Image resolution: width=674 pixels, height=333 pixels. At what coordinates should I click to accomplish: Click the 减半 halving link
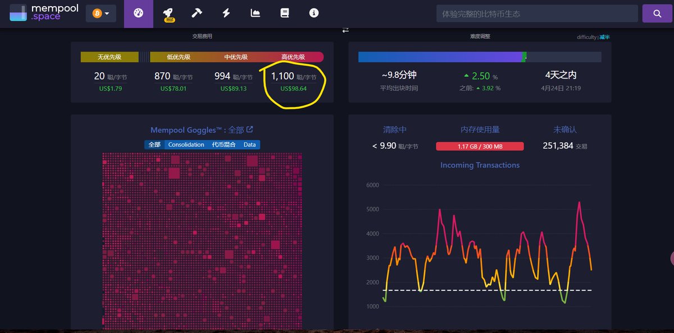pyautogui.click(x=604, y=37)
